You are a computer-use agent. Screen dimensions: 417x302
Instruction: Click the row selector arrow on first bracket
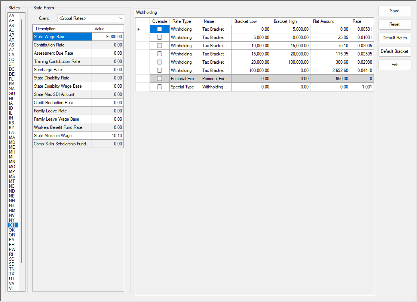(138, 29)
